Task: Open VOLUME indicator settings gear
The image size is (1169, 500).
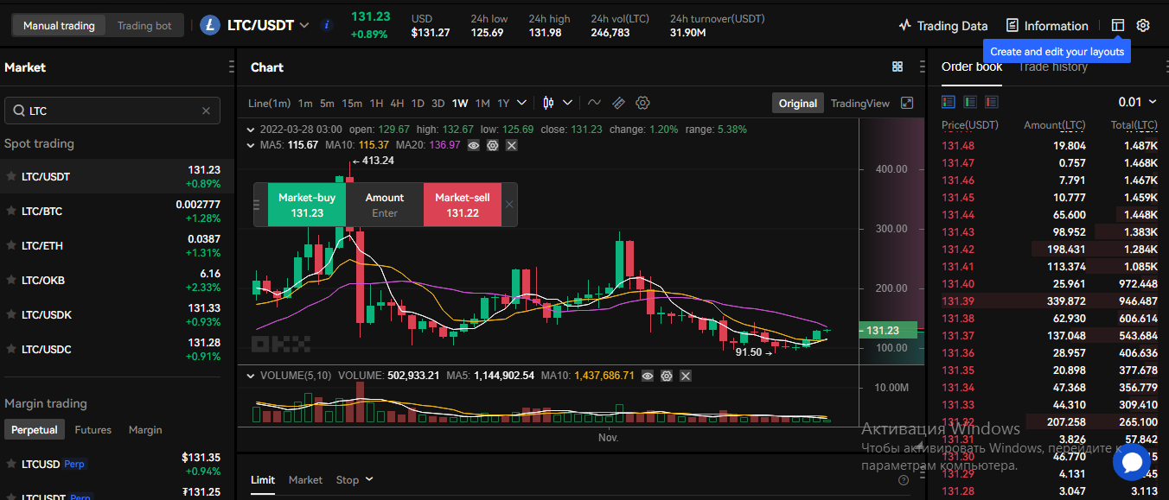Action: (667, 376)
